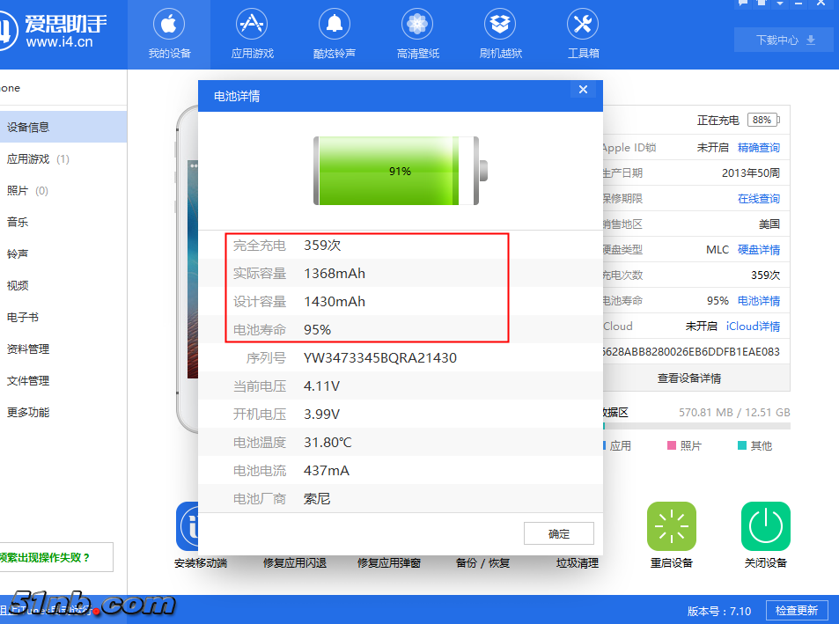The height and width of the screenshot is (624, 839).
Task: Open the 应用游戏 apps and games icon
Action: point(253,25)
